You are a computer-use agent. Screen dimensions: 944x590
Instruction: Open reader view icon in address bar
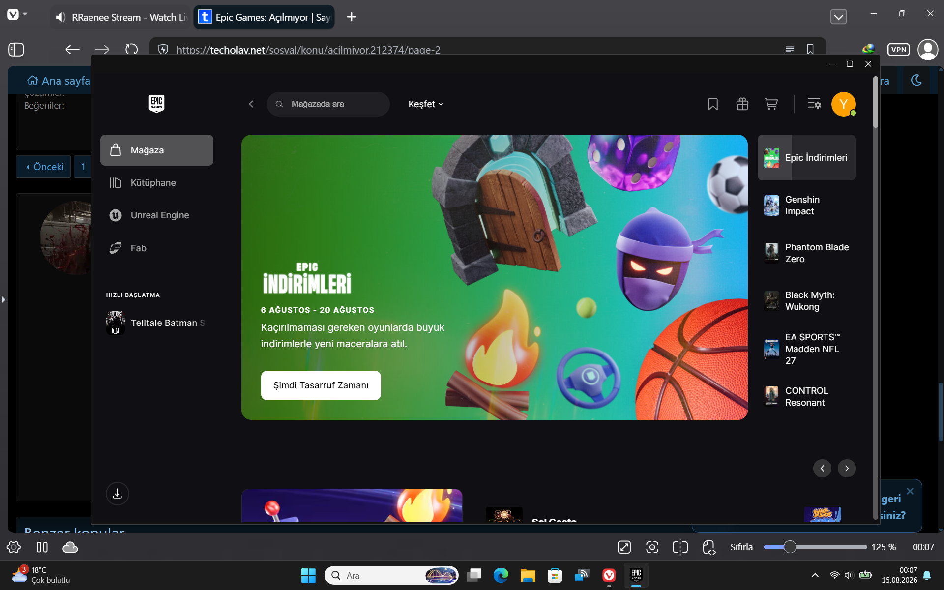coord(790,49)
